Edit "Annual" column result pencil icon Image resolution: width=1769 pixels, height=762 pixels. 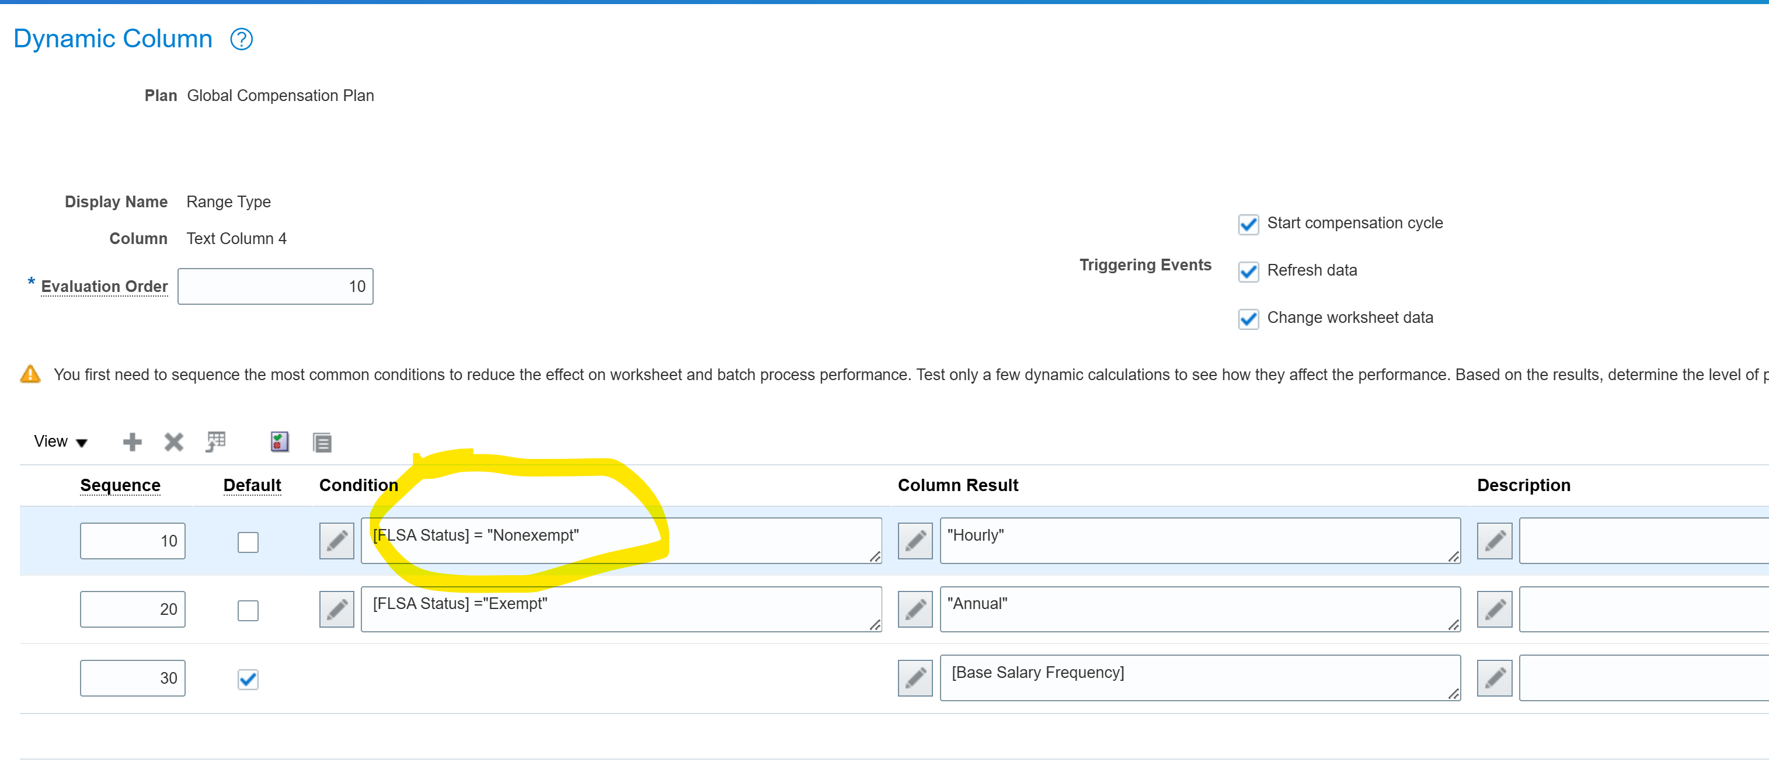[x=915, y=610]
